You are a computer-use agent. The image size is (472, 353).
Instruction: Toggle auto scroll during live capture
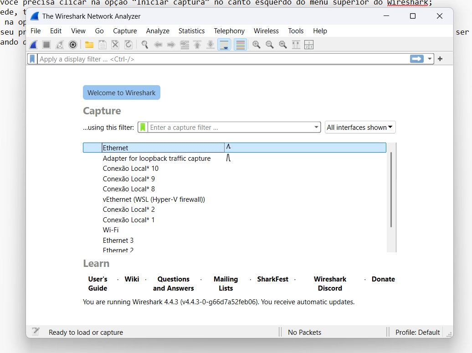pos(224,45)
